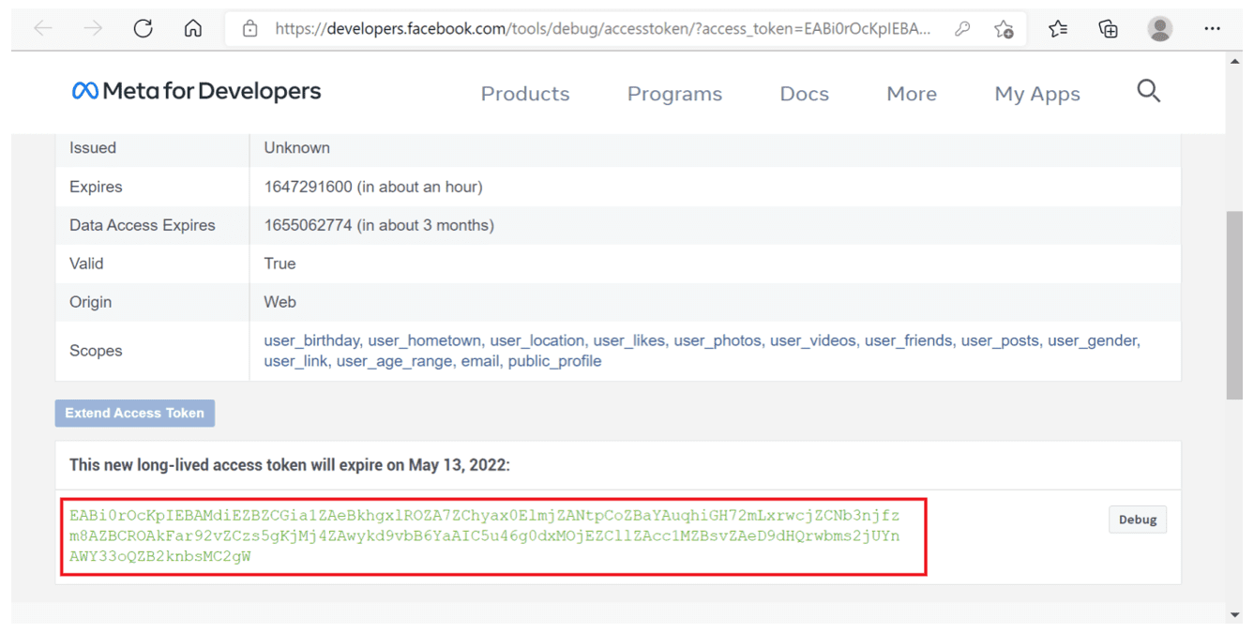Click the user_link scope link
This screenshot has width=1254, height=633.
[295, 361]
